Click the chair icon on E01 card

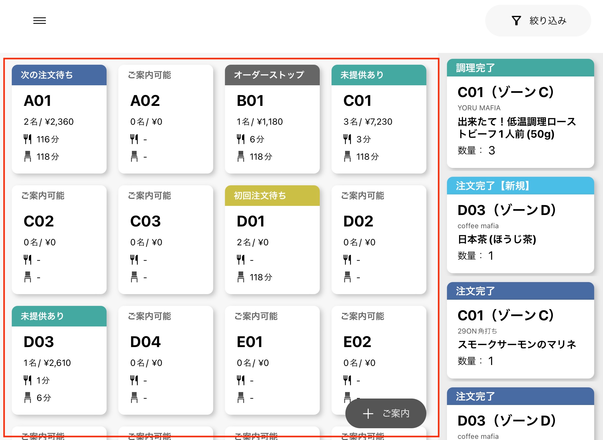point(241,398)
